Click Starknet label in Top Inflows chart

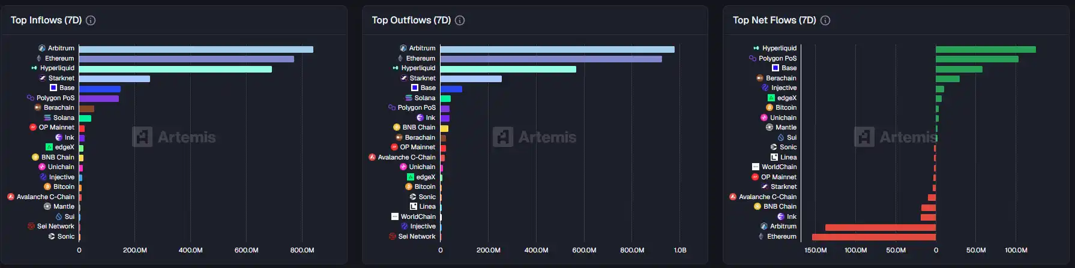click(x=61, y=78)
